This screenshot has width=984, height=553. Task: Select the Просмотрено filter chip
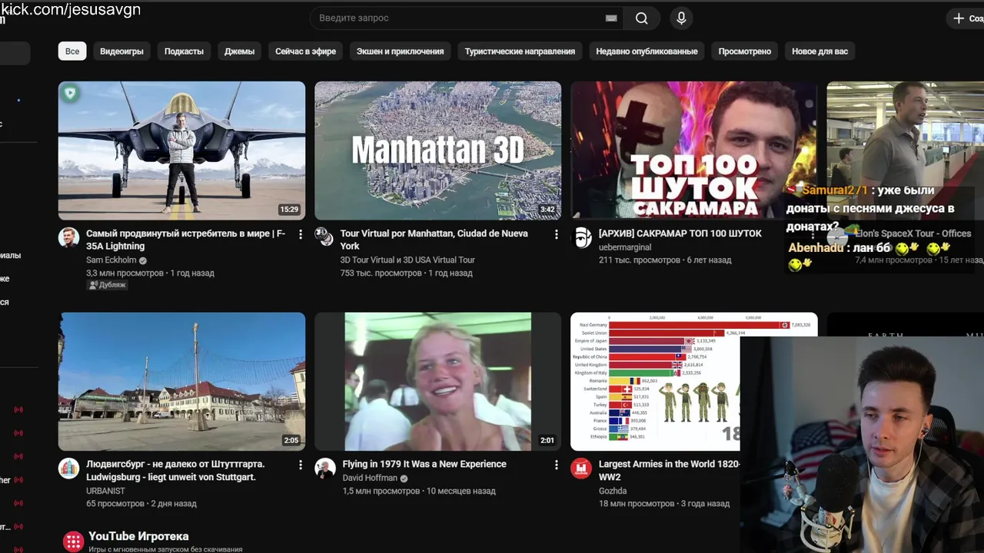(744, 51)
